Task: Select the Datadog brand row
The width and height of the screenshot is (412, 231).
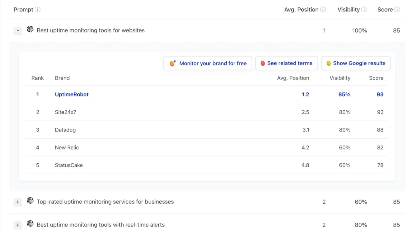Action: coord(207,130)
